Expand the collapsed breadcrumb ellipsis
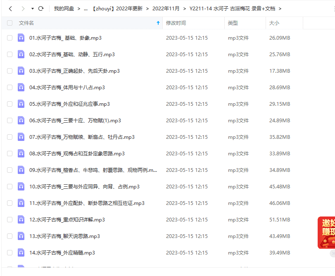335x276 pixels. tap(86, 9)
